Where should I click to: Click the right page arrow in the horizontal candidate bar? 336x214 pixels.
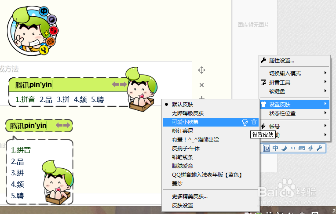point(123,84)
